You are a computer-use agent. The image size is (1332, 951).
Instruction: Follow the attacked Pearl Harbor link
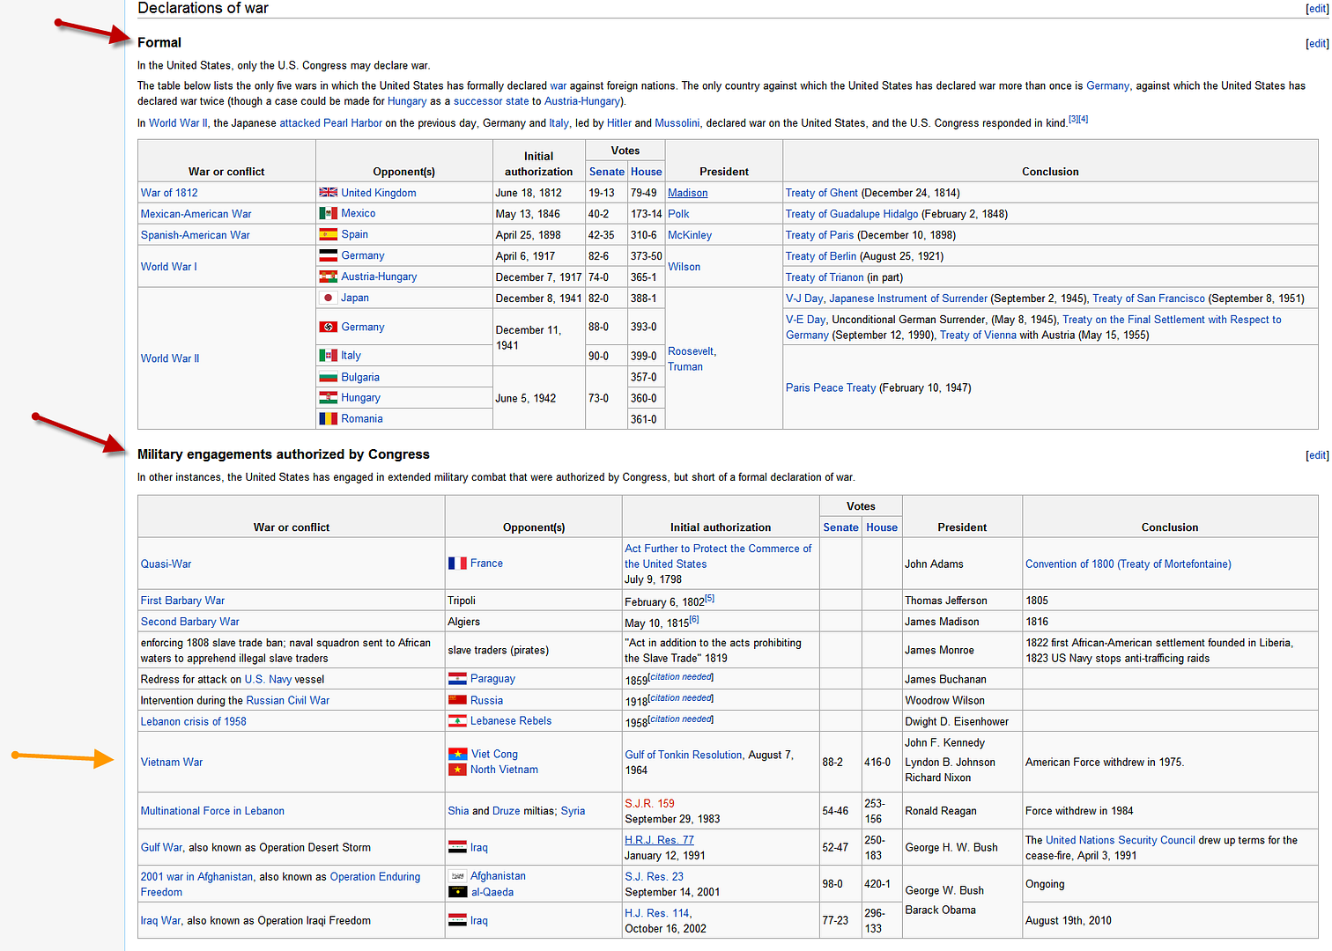click(x=330, y=123)
